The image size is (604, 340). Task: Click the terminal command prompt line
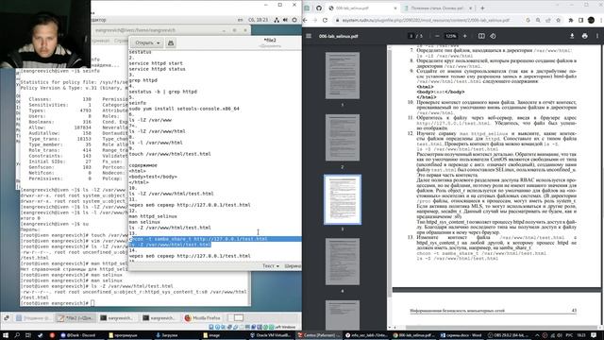[58, 303]
